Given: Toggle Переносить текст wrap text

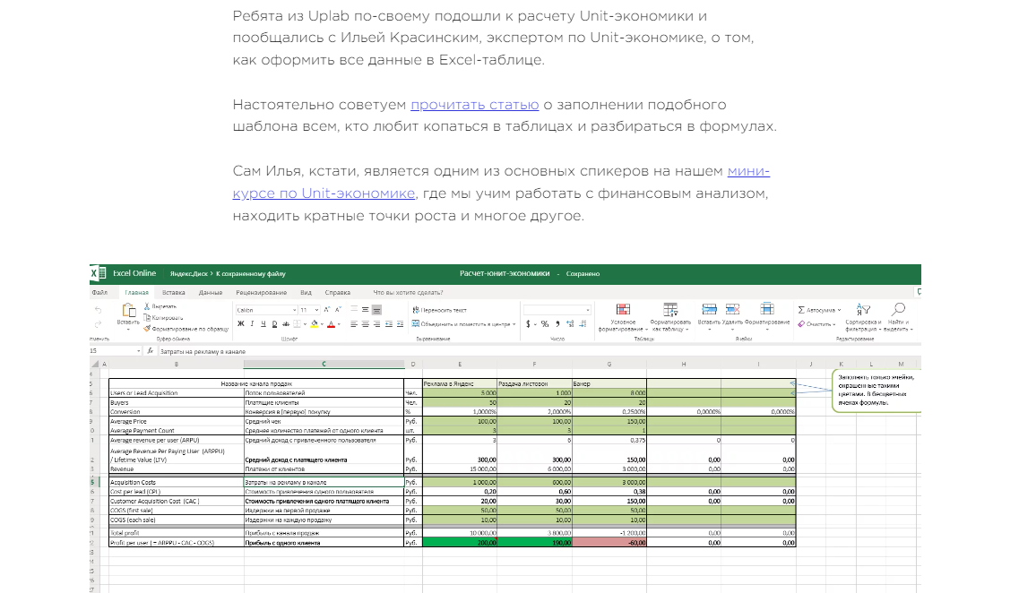Looking at the screenshot, I should click(x=439, y=310).
